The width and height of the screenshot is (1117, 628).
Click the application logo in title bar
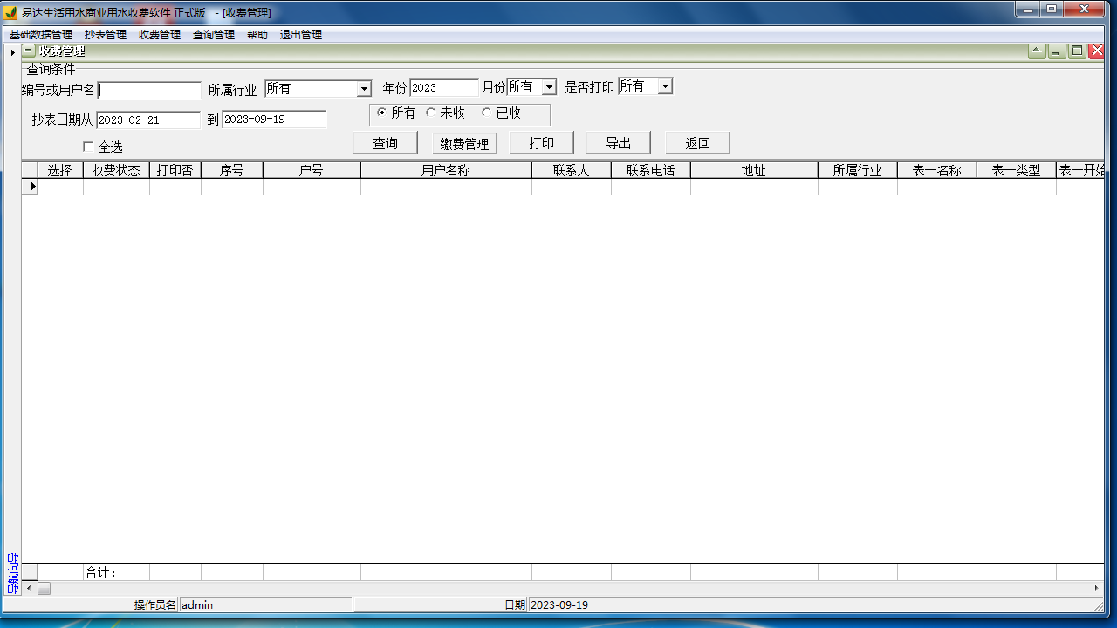coord(10,12)
